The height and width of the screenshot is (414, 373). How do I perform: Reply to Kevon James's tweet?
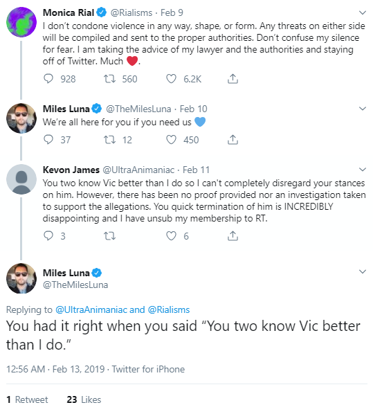(48, 236)
